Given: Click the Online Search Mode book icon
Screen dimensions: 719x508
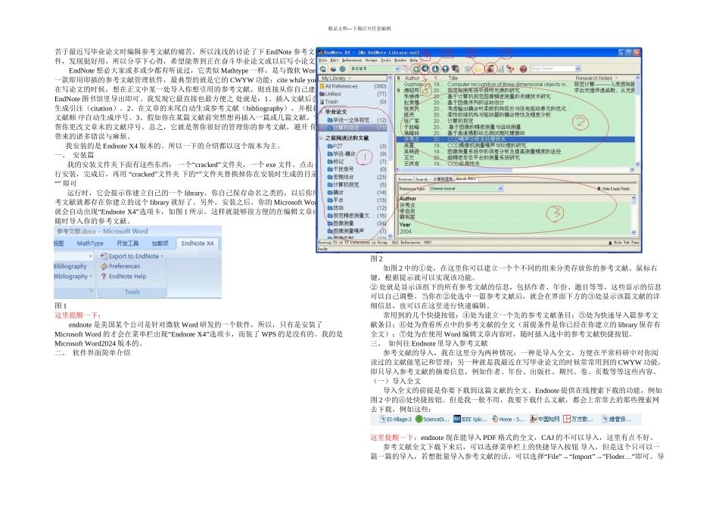Looking at the screenshot, I should click(x=333, y=69).
